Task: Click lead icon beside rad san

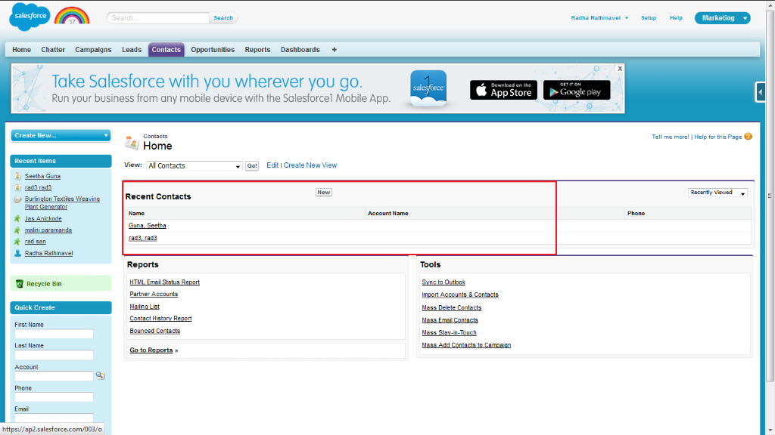Action: [18, 241]
